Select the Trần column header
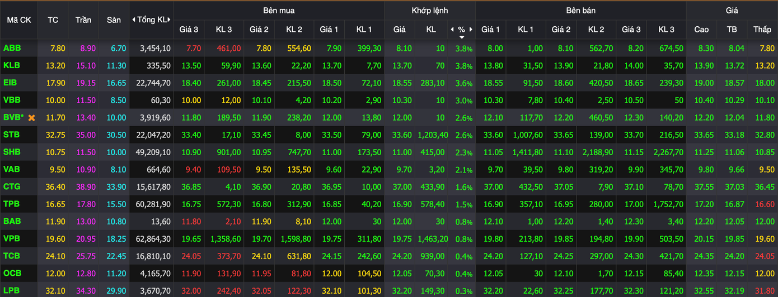The height and width of the screenshot is (297, 778). pos(83,20)
